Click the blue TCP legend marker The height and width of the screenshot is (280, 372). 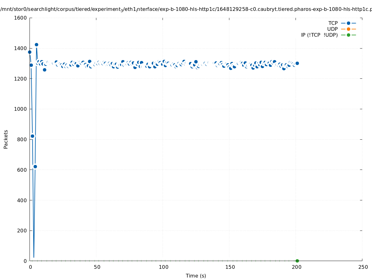click(x=348, y=23)
